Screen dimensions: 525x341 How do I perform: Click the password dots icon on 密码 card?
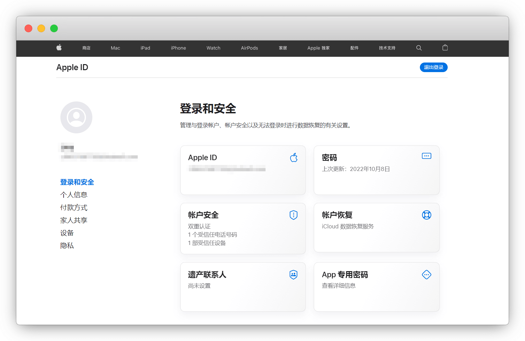coord(426,156)
